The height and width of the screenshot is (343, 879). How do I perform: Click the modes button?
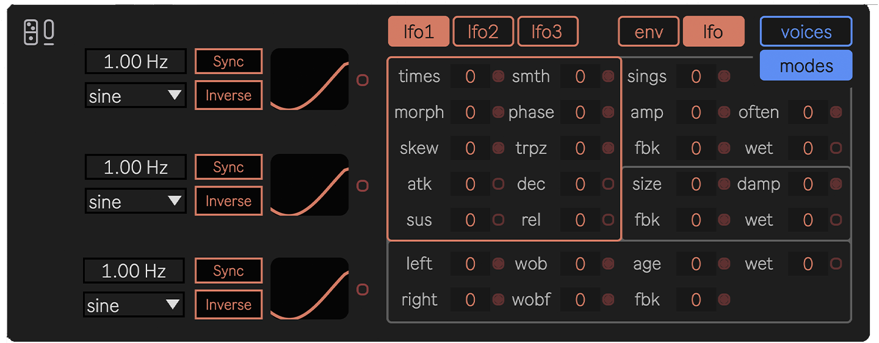pyautogui.click(x=806, y=65)
